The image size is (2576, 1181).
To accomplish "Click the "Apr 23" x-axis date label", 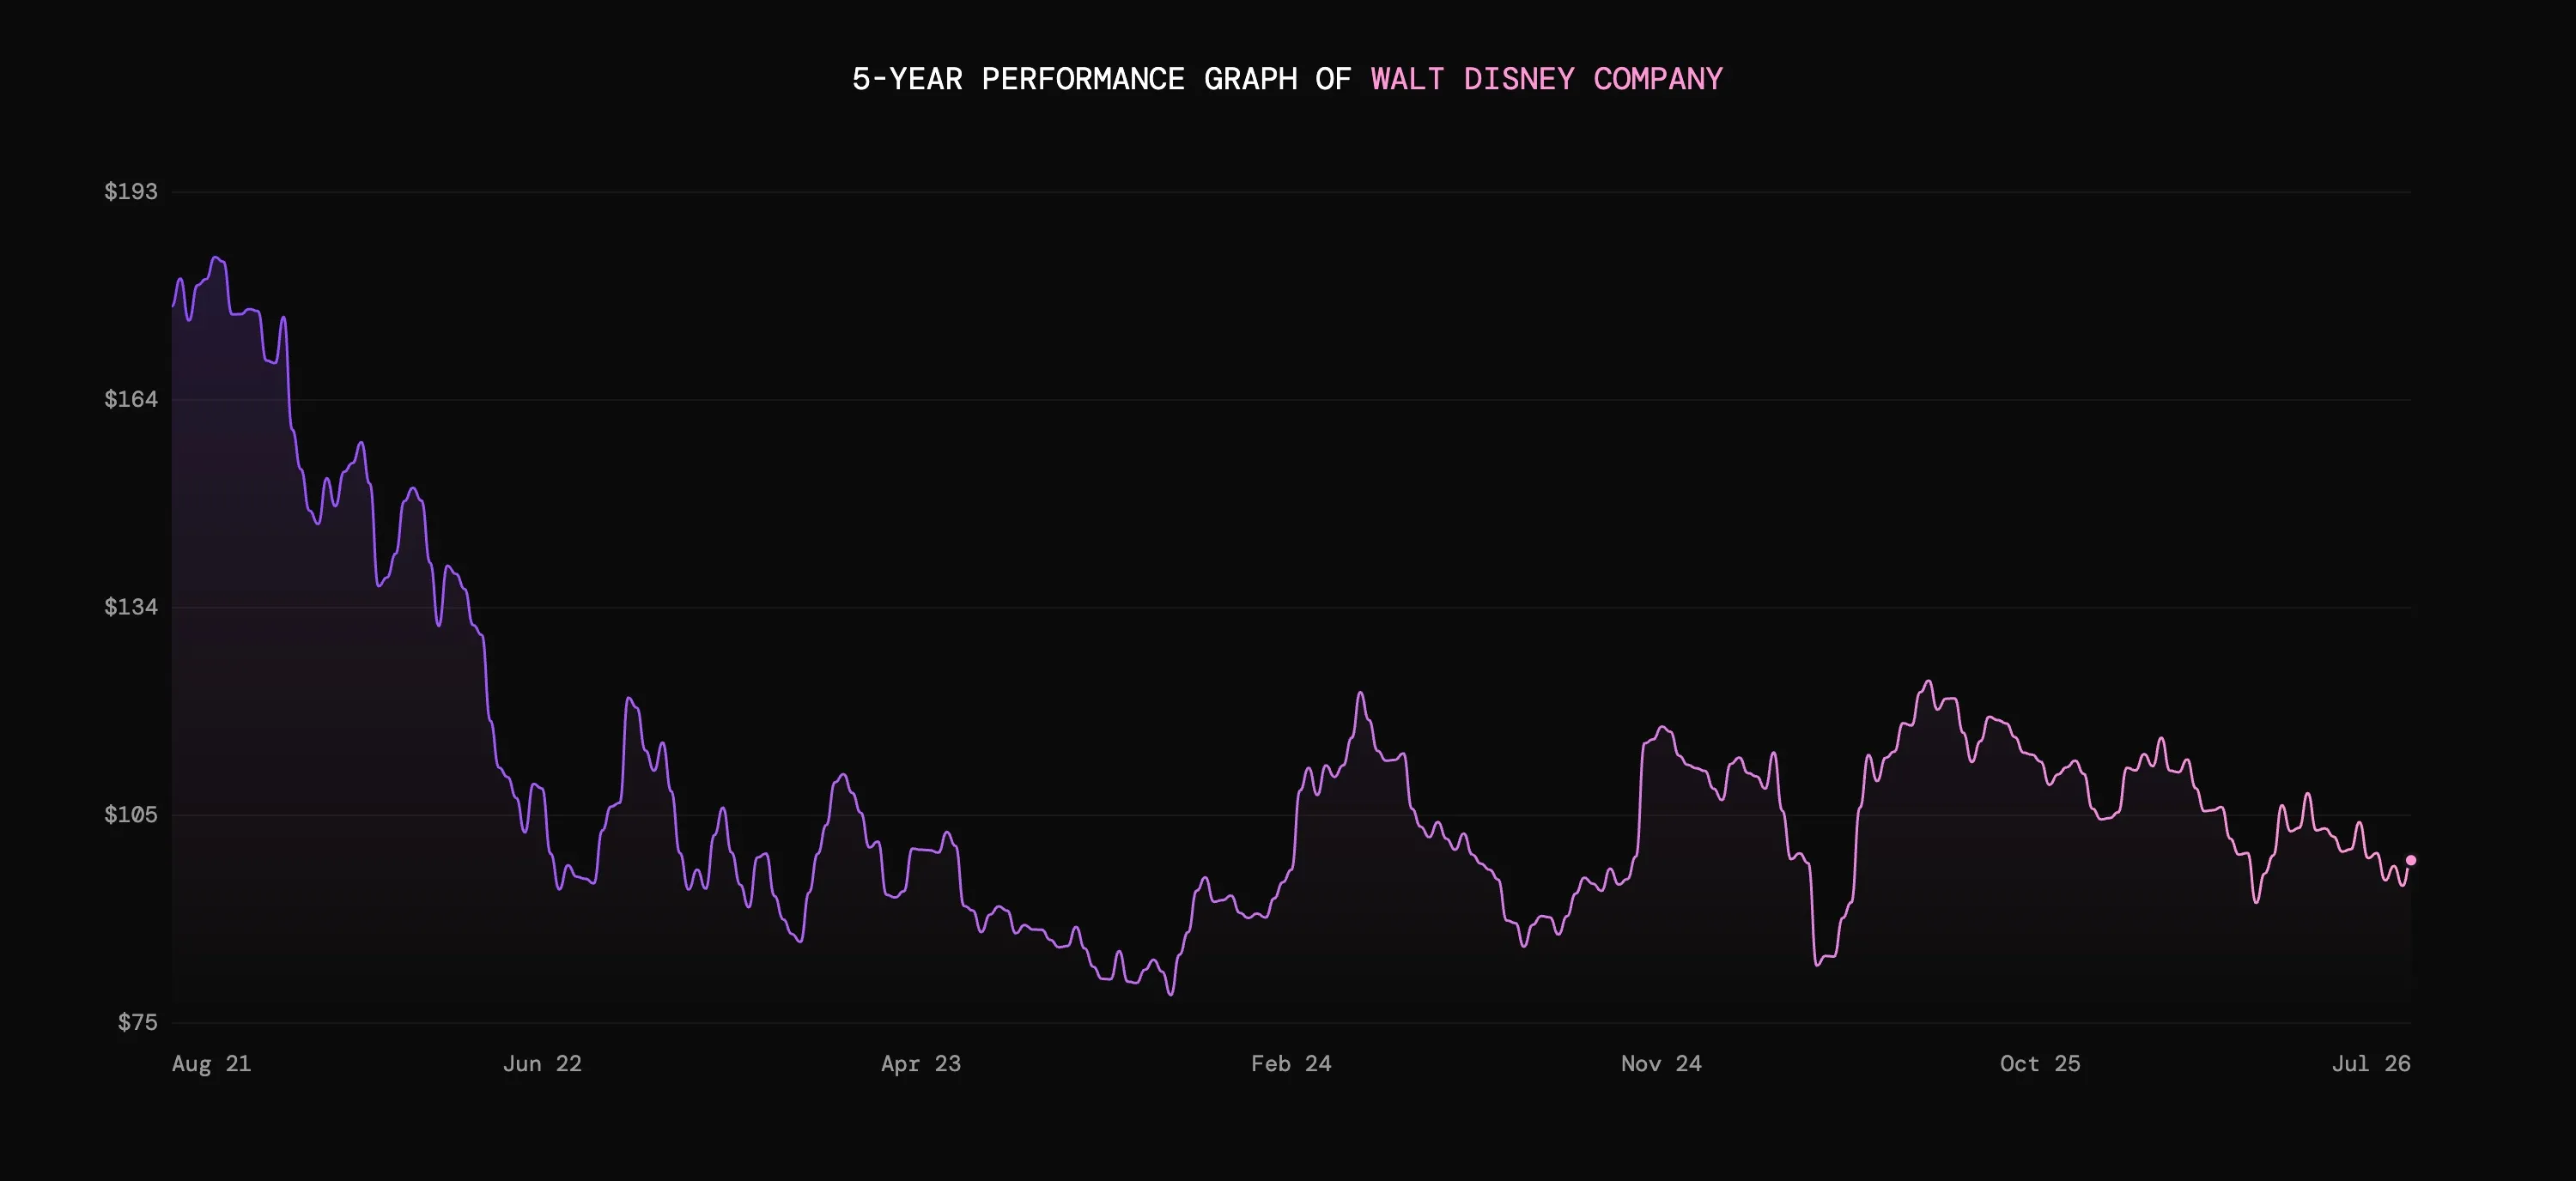I will [921, 1063].
